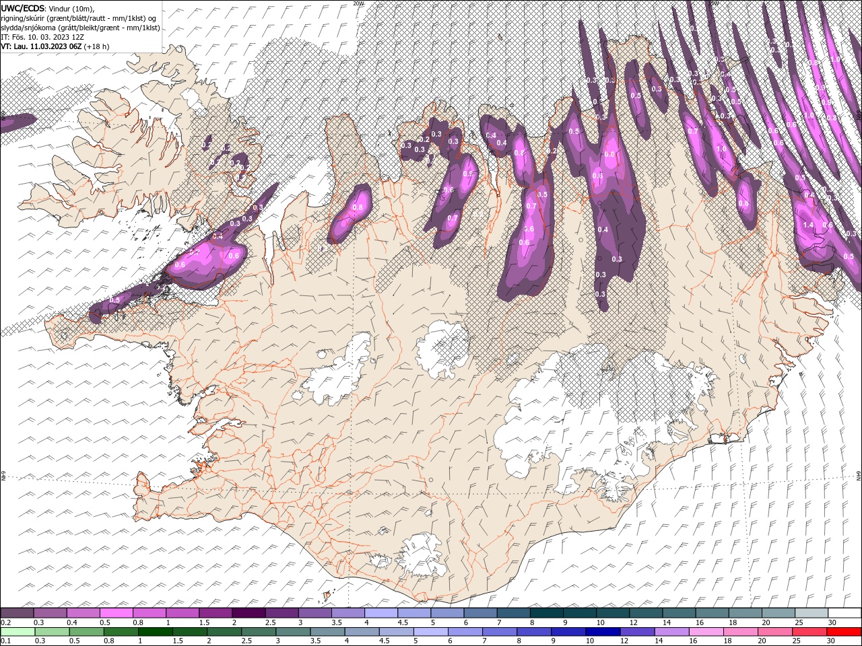
Task: Pick the lower legend swatch between 25 and 30
Action: click(x=809, y=632)
